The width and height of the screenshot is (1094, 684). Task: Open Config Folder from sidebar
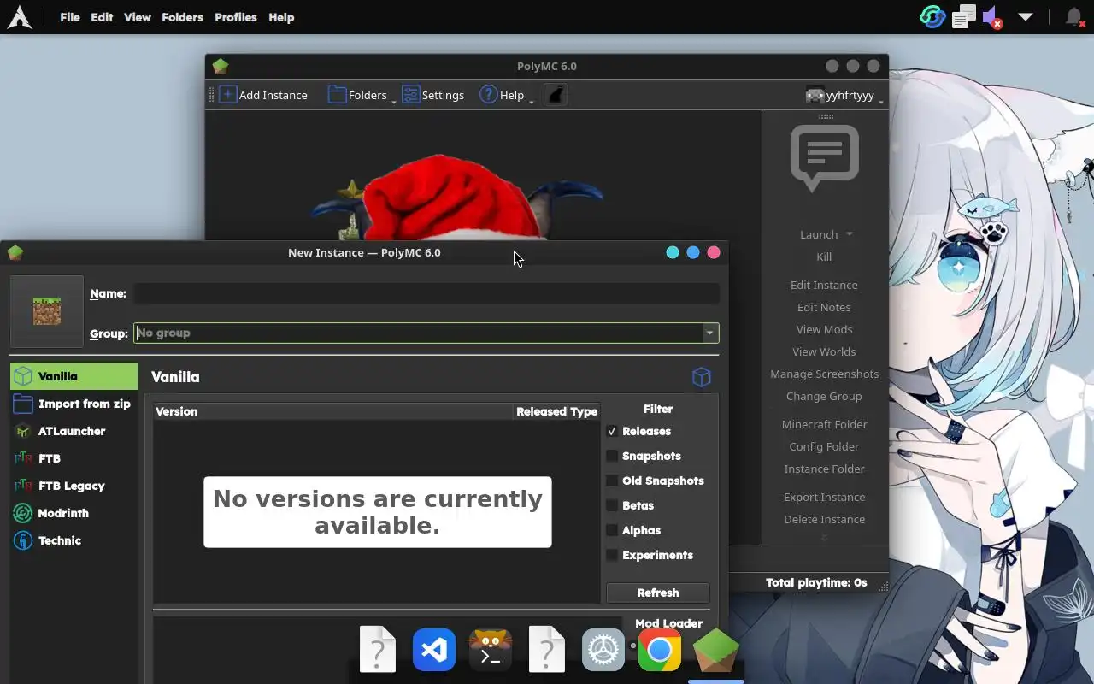(824, 446)
